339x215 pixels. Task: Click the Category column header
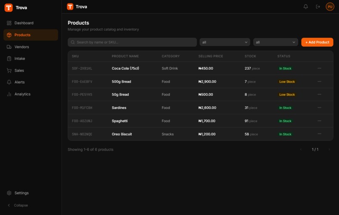click(171, 56)
